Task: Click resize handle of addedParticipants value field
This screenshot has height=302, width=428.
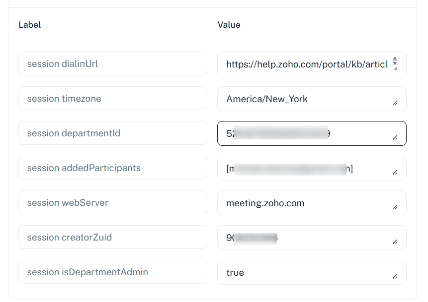Action: 395,173
